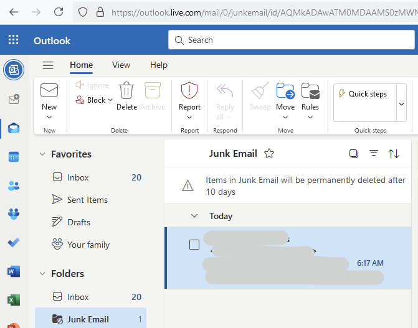Open Inbox under Folders
Viewport: 418px width, 328px height.
(x=90, y=297)
